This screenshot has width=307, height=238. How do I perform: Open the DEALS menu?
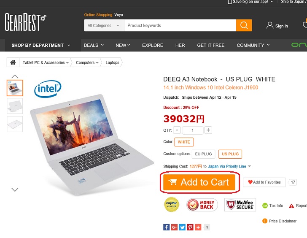tap(94, 45)
